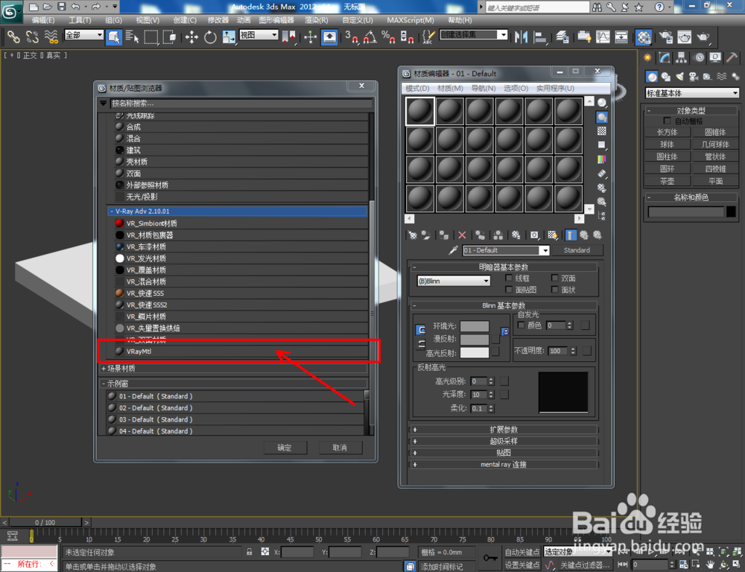The height and width of the screenshot is (572, 745).
Task: Collapse the V-Ray Adv 2.10.01 group
Action: point(238,212)
